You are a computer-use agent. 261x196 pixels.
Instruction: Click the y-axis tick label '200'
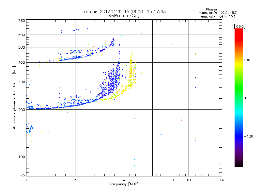[x=22, y=110]
